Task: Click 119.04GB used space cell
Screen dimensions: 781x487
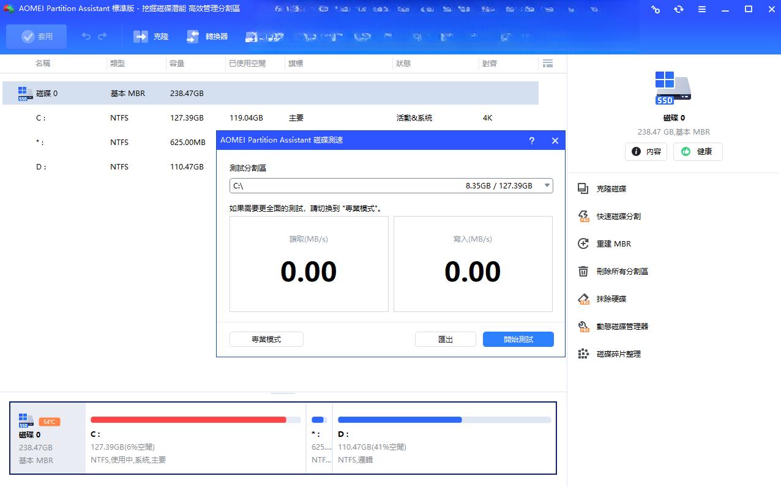Action: pyautogui.click(x=246, y=118)
